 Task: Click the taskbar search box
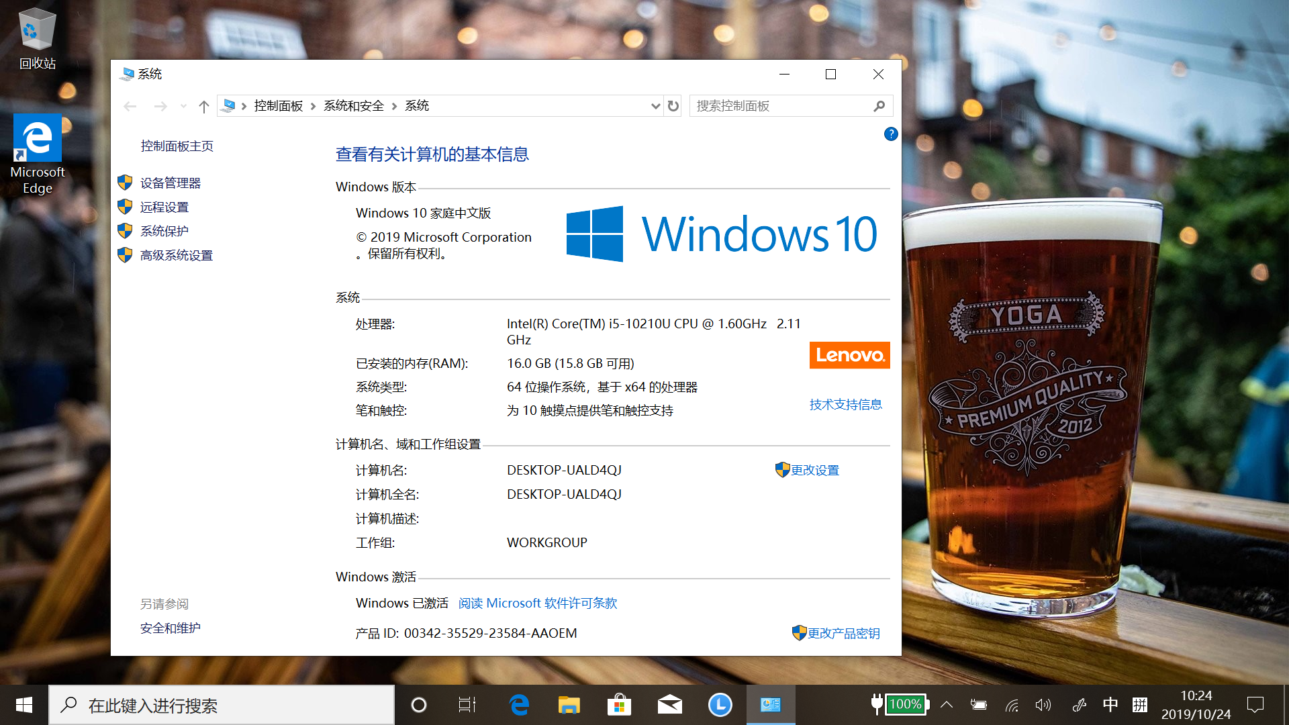click(222, 705)
